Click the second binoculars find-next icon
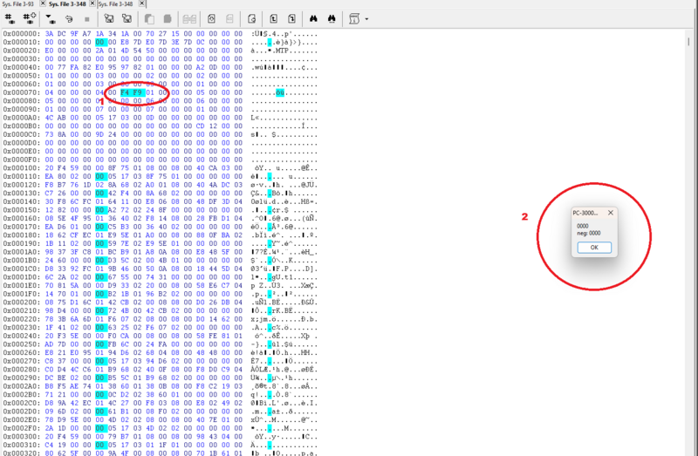 point(332,17)
